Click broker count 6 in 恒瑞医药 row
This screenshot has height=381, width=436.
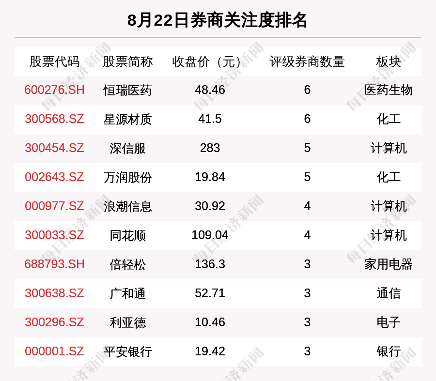307,90
